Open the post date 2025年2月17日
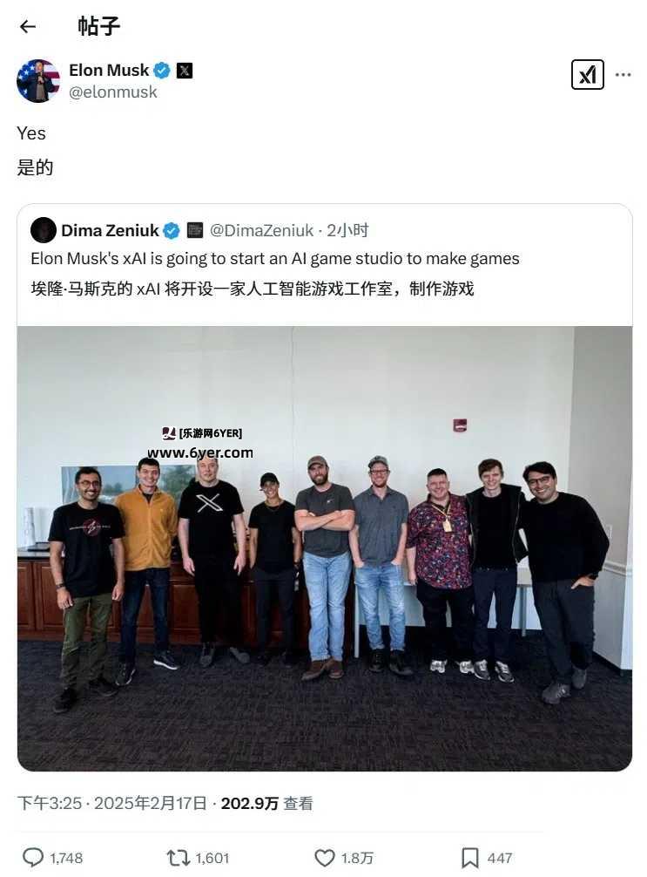Screen dimensions: 647x877 coord(151,803)
